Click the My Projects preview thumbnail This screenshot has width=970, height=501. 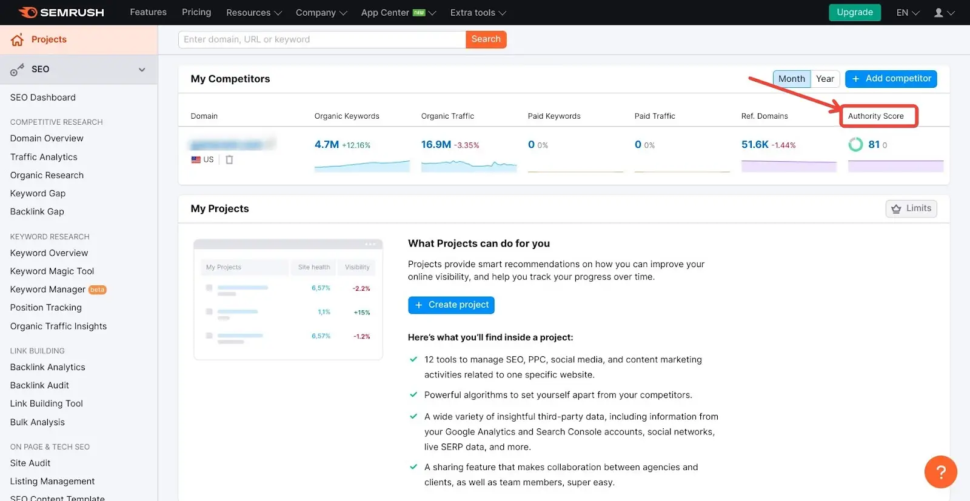pyautogui.click(x=288, y=299)
